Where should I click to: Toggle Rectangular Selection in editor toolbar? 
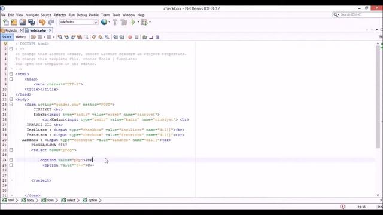(x=86, y=37)
